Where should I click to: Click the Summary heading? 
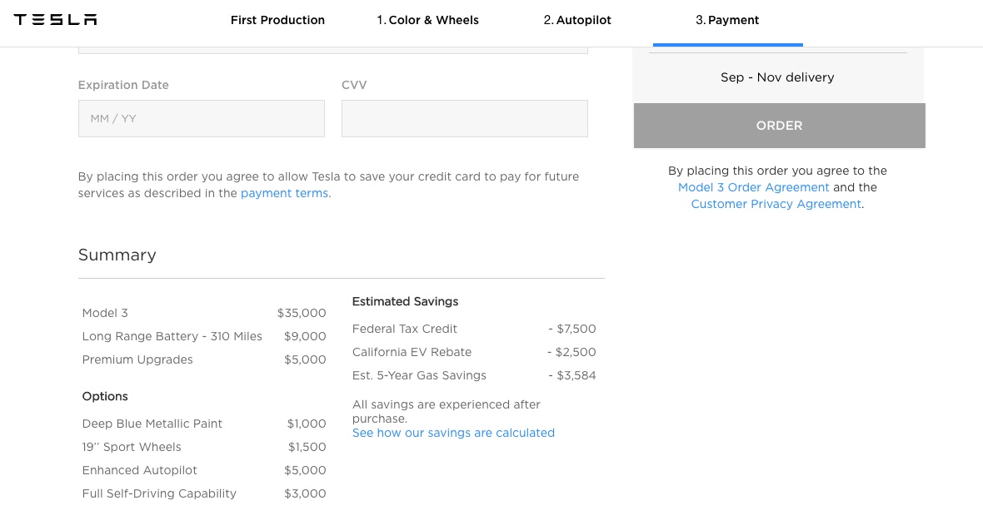click(x=117, y=255)
